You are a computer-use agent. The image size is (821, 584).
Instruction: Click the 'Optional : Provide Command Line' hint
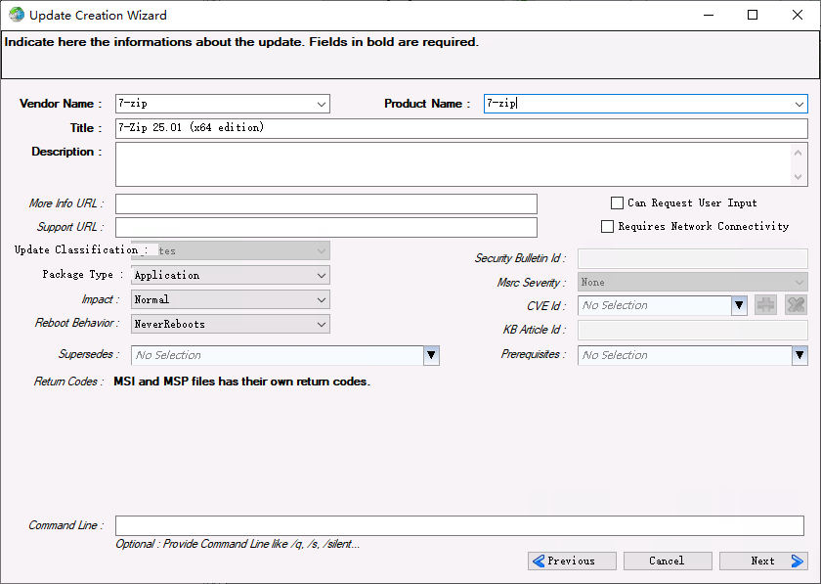point(238,544)
